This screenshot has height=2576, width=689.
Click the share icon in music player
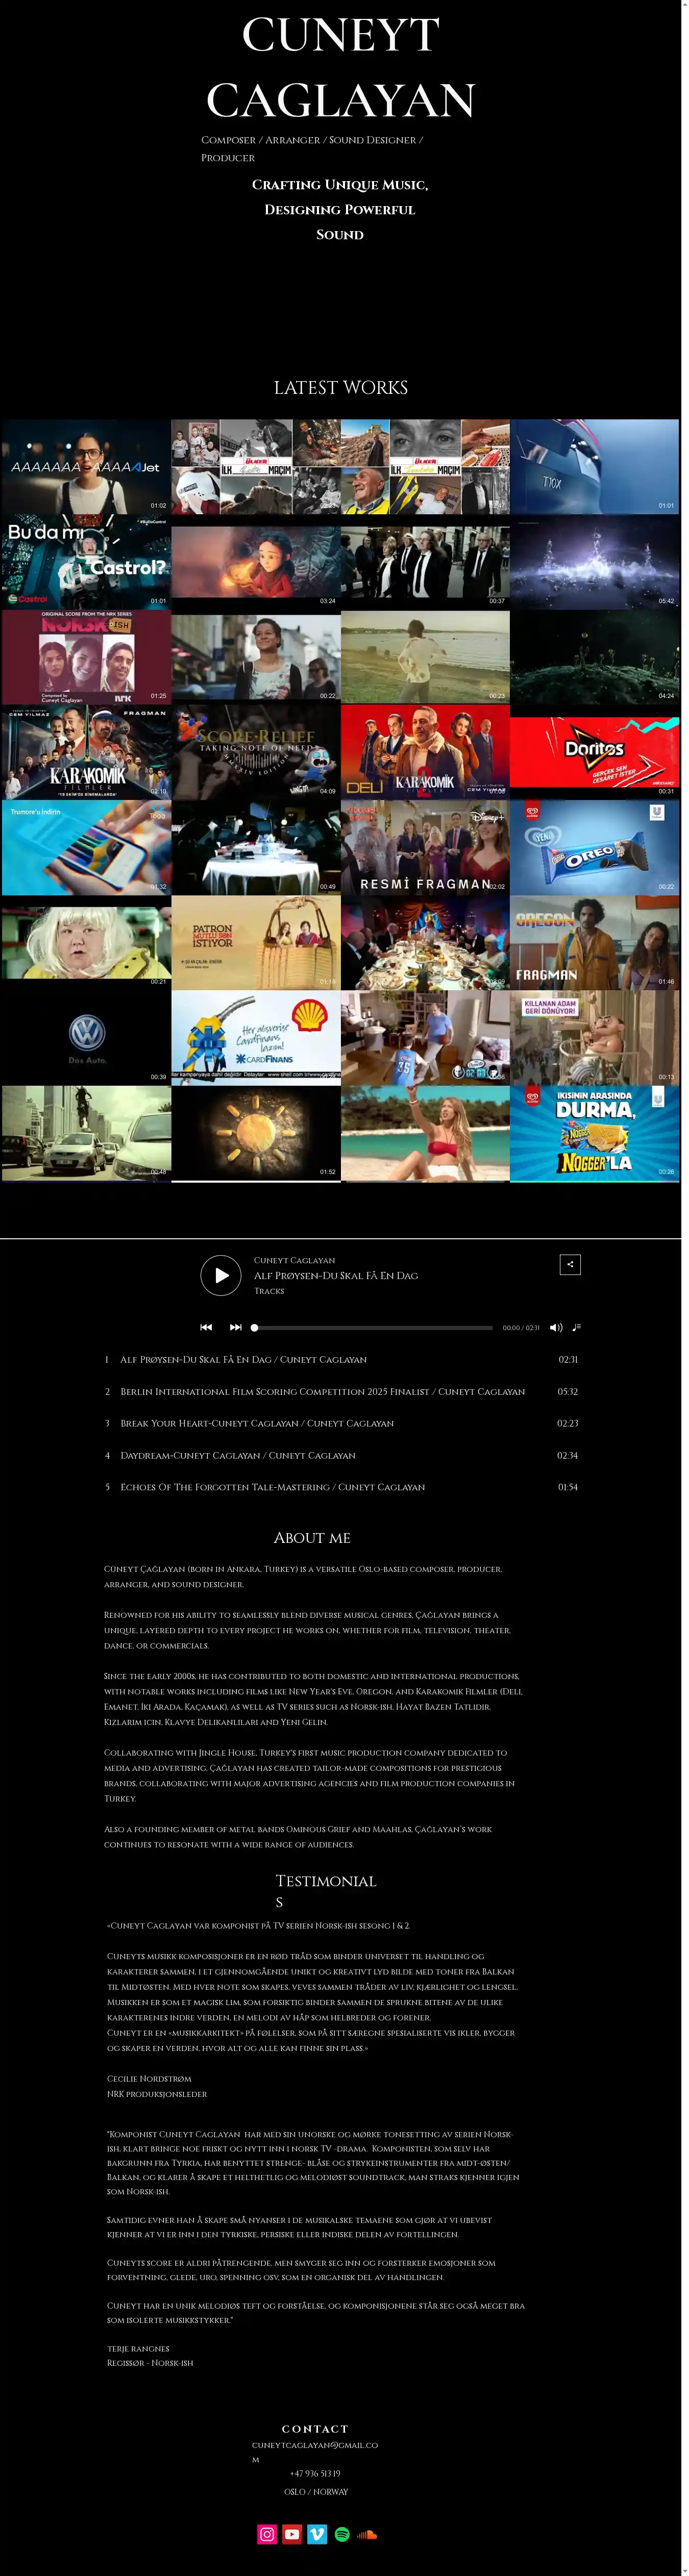tap(570, 1264)
